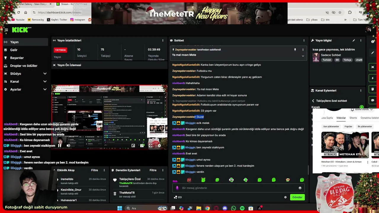Click the Sadece Sohbet category thumbnail

pos(316,57)
